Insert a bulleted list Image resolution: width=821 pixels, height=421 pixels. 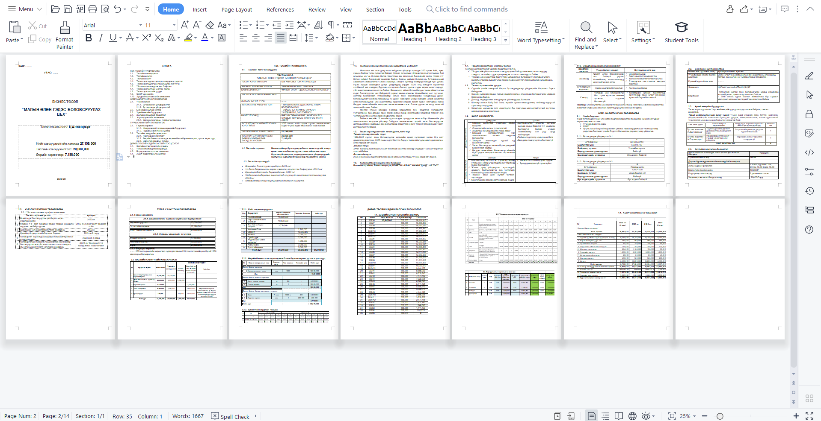coord(243,25)
